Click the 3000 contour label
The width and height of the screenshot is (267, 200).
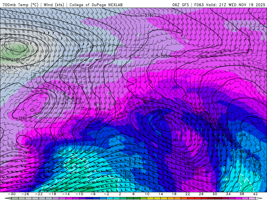coord(127,178)
